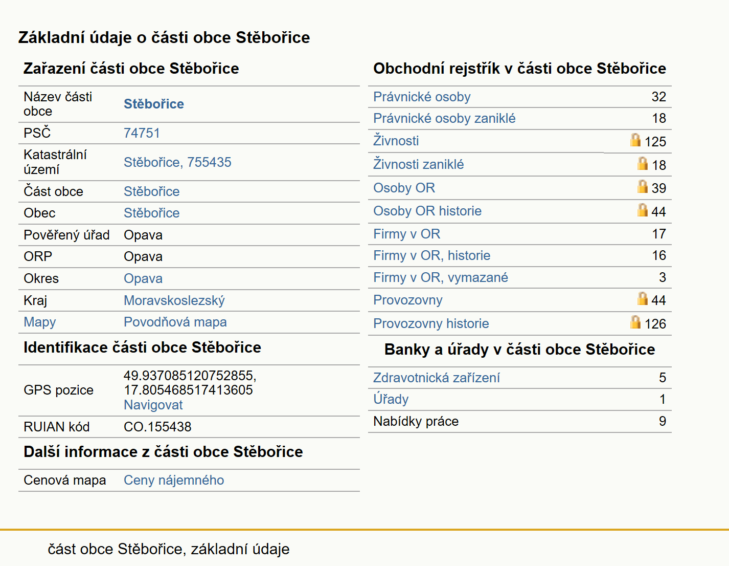Click the padlock in Osoby OR historie row
Screen dimensions: 729x566
[643, 210]
